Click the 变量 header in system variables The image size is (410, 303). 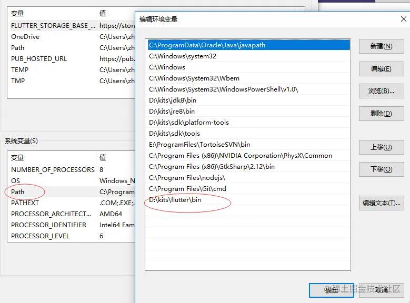(x=52, y=158)
